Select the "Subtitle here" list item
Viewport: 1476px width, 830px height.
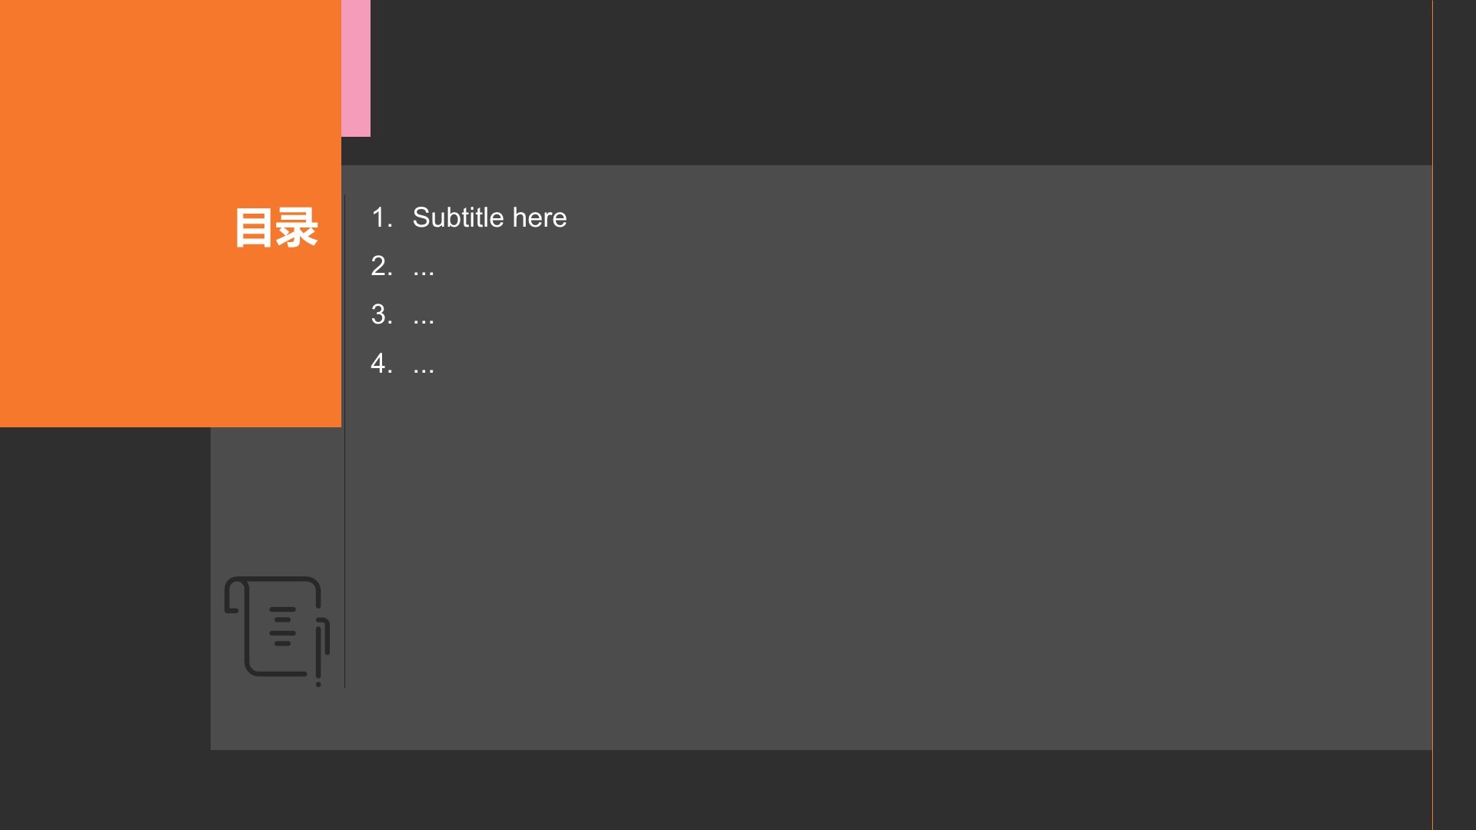(x=490, y=217)
